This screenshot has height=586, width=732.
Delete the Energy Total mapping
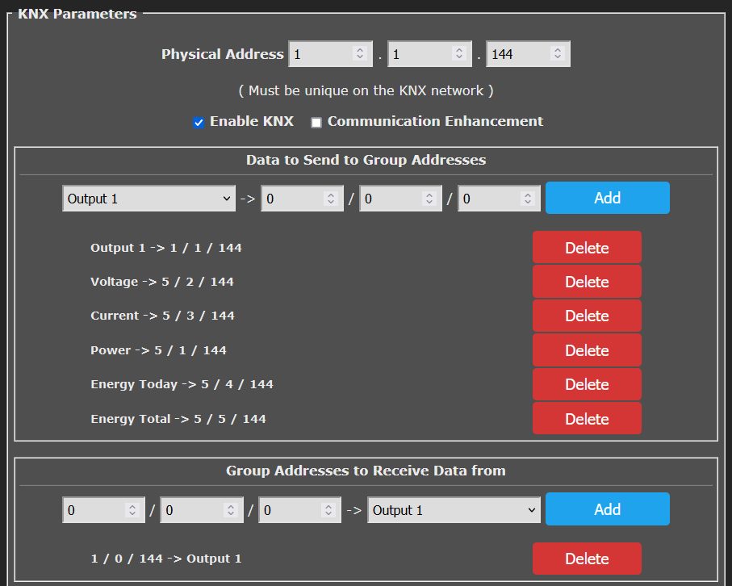tap(587, 419)
